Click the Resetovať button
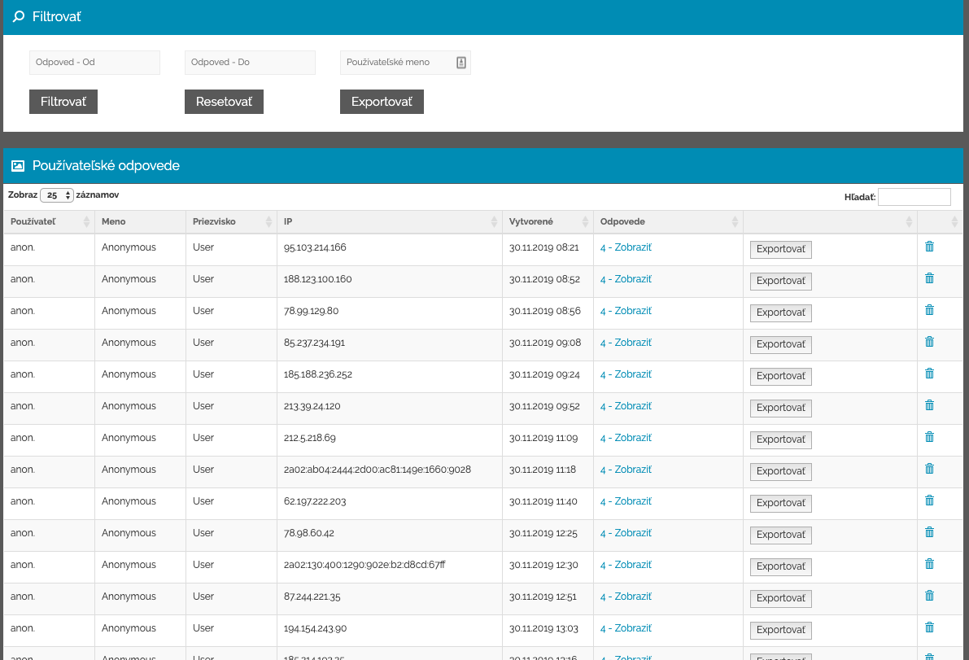The image size is (969, 660). (224, 102)
